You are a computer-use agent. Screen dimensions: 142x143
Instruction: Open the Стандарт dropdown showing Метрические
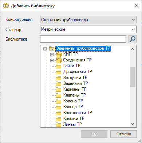[88, 29]
